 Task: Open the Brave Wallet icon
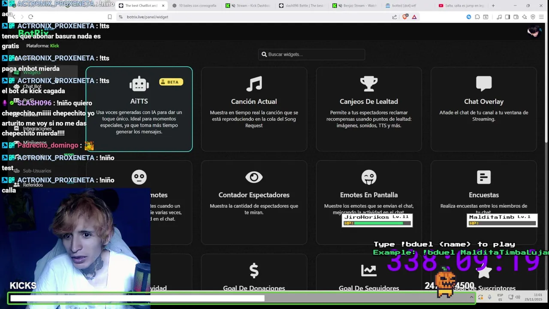point(516,17)
